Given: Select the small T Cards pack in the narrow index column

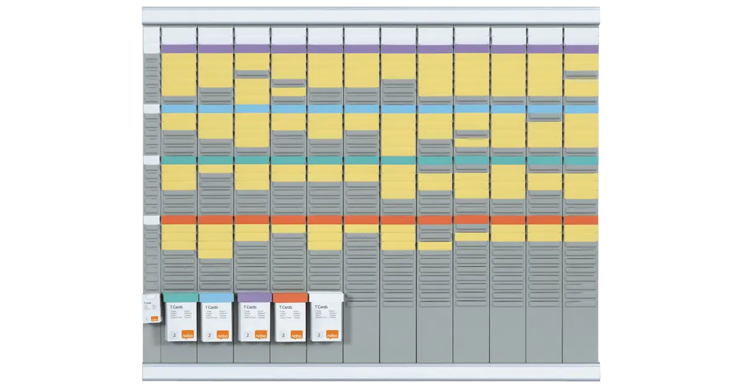Looking at the screenshot, I should pyautogui.click(x=152, y=310).
